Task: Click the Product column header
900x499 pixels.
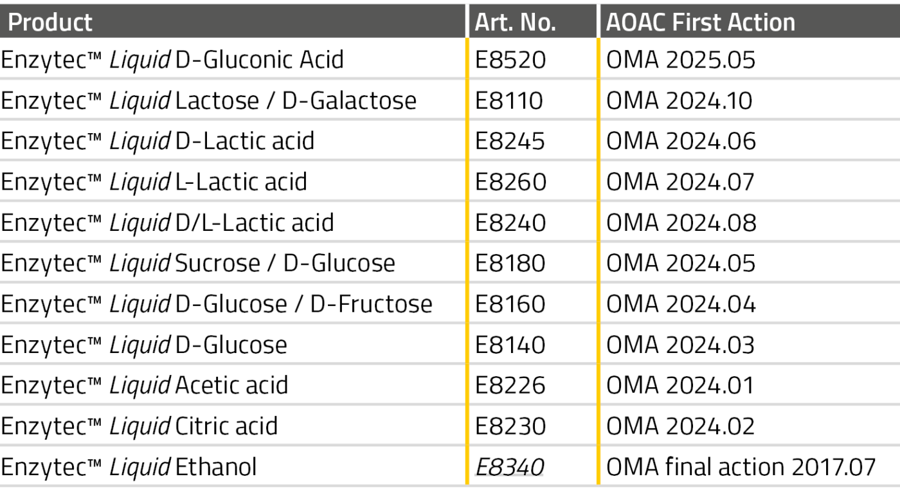Action: [x=50, y=23]
